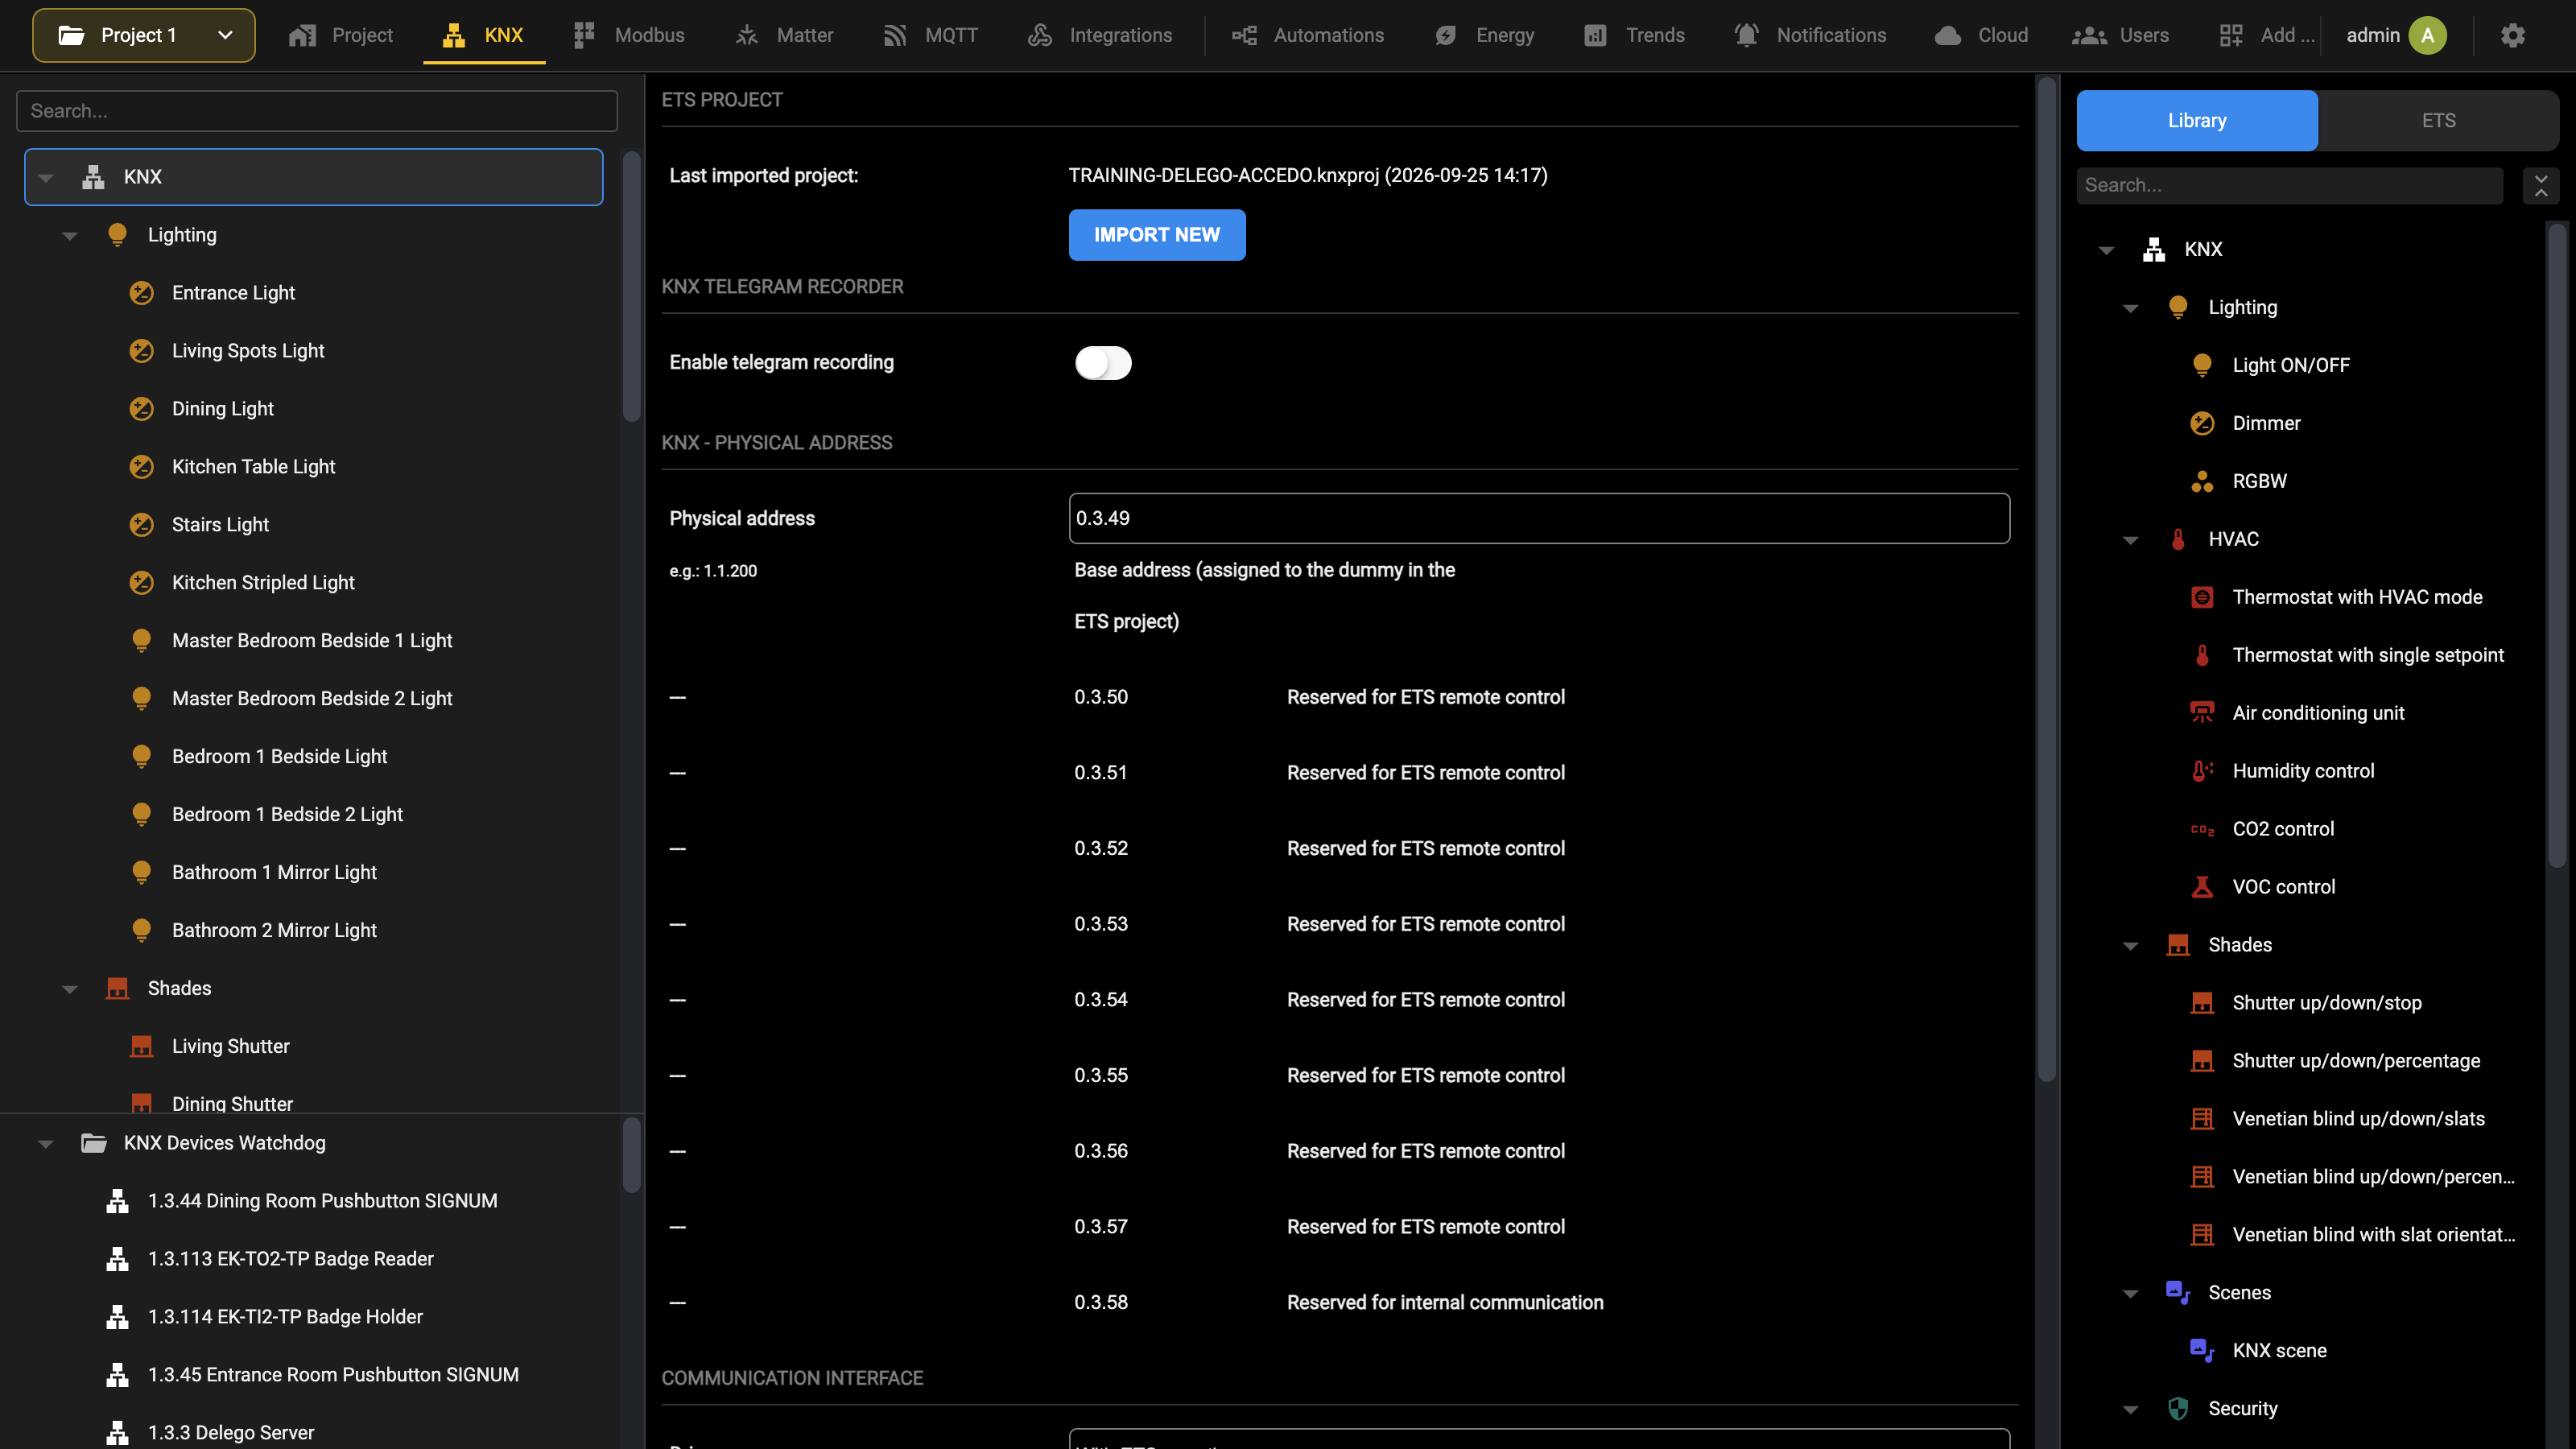The image size is (2576, 1449).
Task: Select the Delego Server device icon
Action: coord(118,1433)
